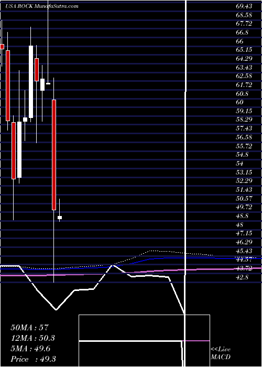This screenshot has height=367, width=262.
Task: Click the 47.15 price axis value
Action: coord(244,233)
